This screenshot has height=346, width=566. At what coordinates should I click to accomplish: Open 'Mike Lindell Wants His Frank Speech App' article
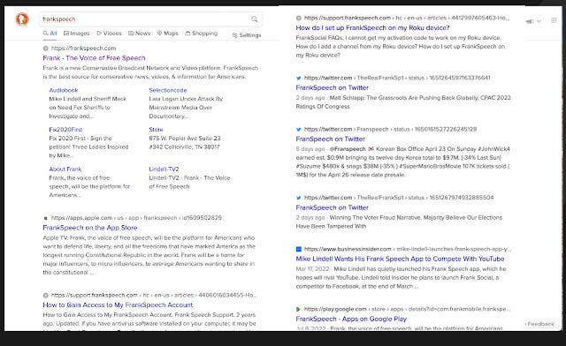(x=400, y=259)
